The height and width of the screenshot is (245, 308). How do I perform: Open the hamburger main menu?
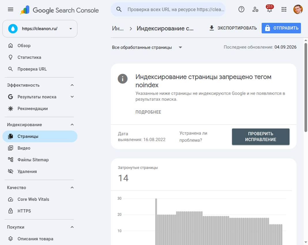pos(11,10)
